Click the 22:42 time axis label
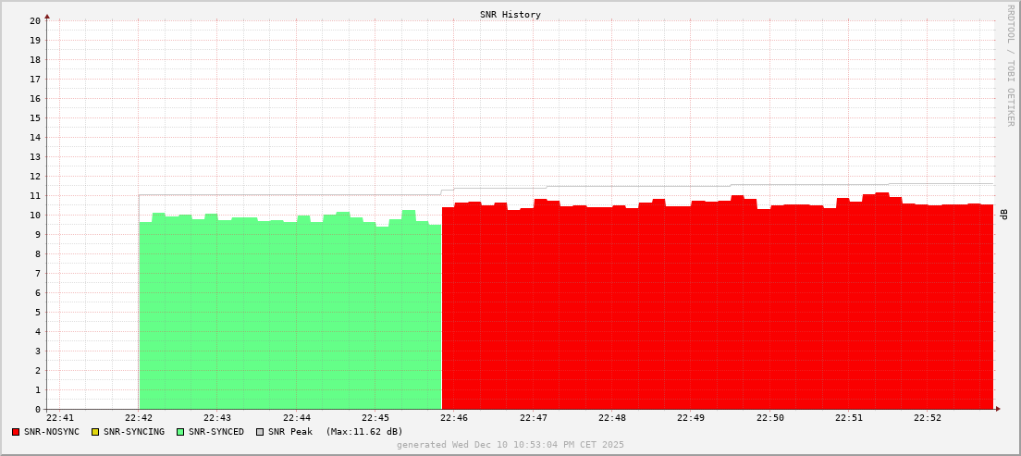 click(139, 418)
